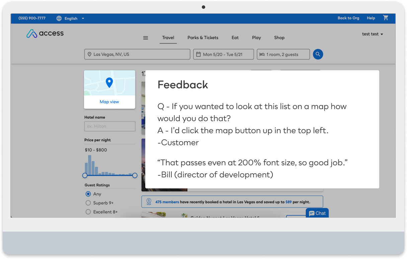Viewport: 407px width, 259px height.
Task: Click the map pin thumbnail
Action: [x=109, y=83]
